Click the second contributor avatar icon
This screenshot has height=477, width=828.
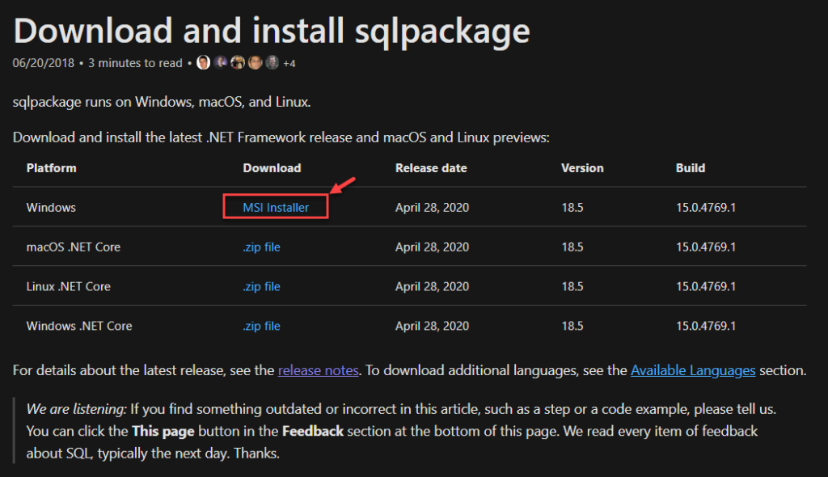click(220, 62)
